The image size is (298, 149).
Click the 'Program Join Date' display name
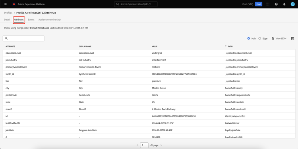coord(88,130)
